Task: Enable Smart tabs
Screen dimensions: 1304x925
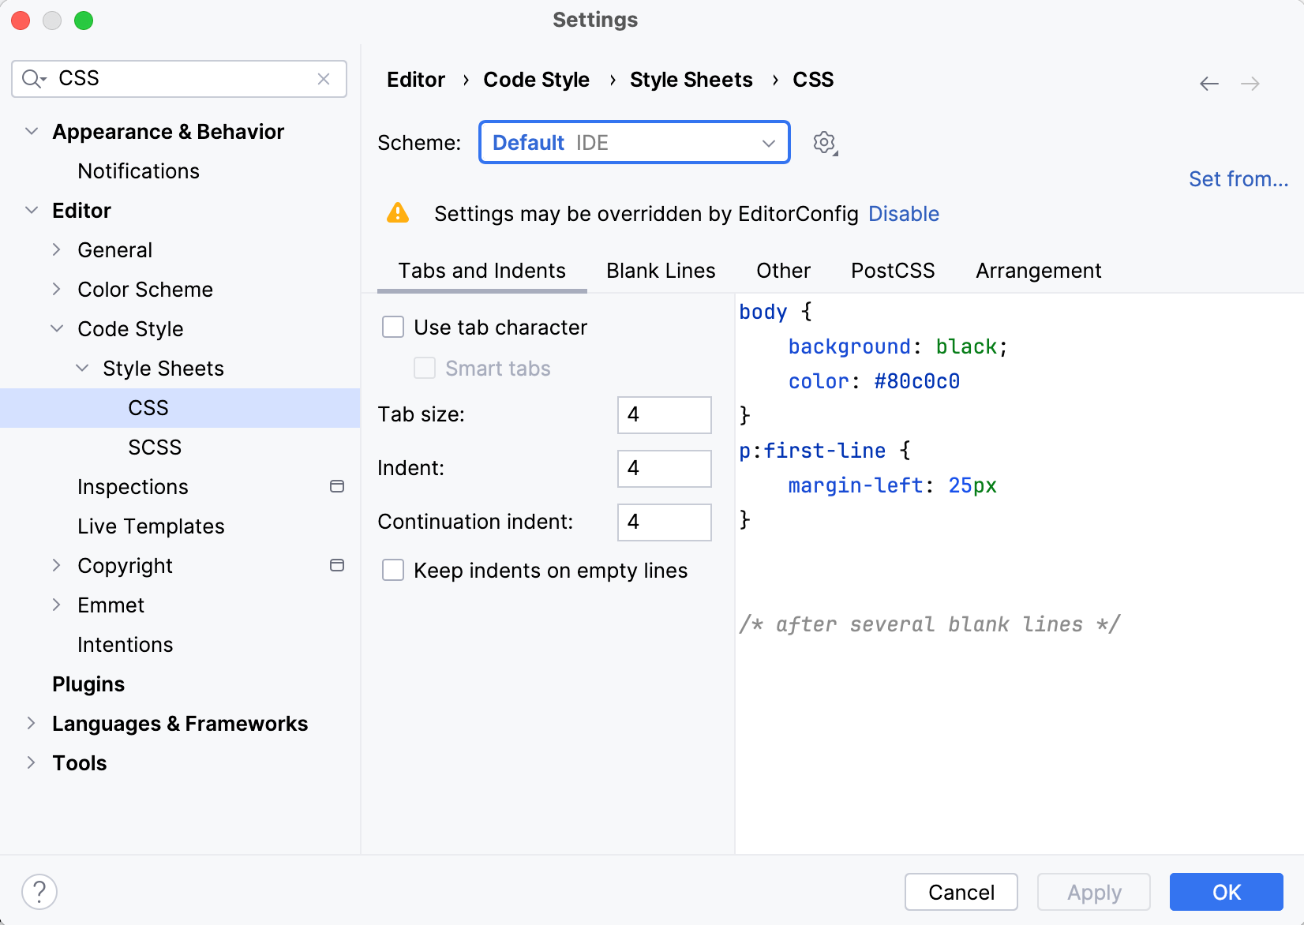Action: click(424, 368)
